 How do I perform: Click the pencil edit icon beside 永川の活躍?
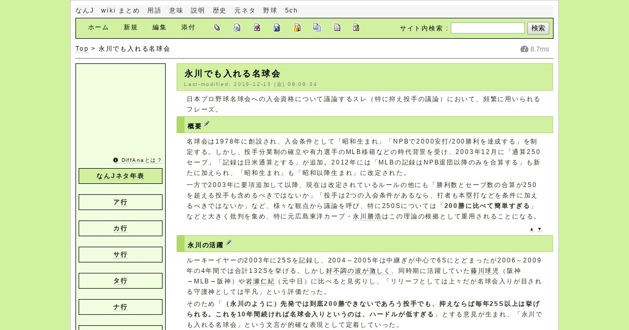[x=229, y=243]
